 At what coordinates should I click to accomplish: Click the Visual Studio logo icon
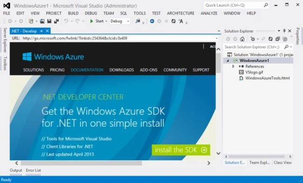[7, 6]
